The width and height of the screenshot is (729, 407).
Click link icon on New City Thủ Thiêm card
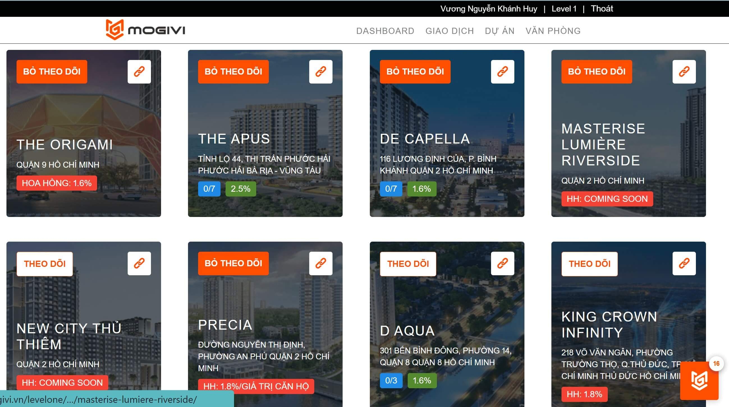click(139, 263)
